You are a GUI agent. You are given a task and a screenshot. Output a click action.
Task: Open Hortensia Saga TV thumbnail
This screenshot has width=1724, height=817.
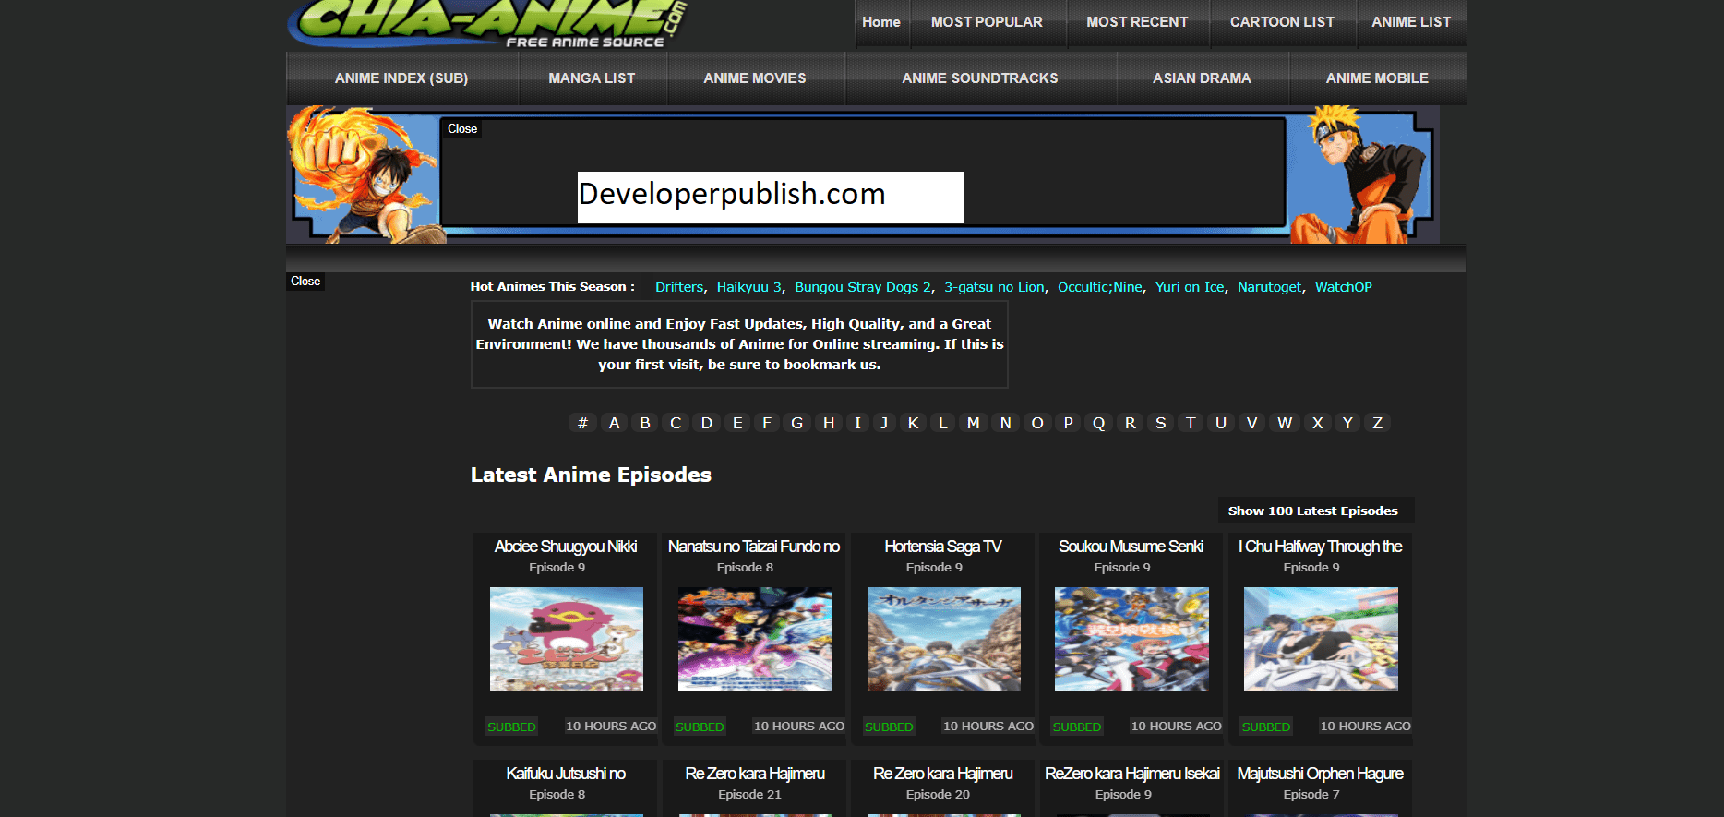pos(944,639)
